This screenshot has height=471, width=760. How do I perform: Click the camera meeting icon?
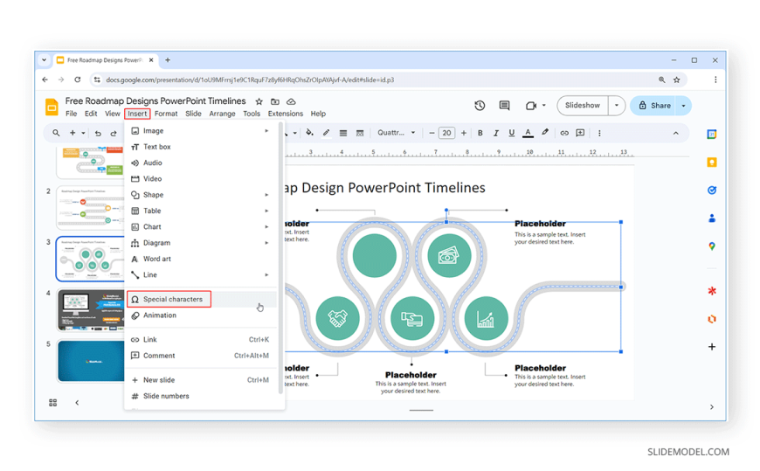point(531,105)
